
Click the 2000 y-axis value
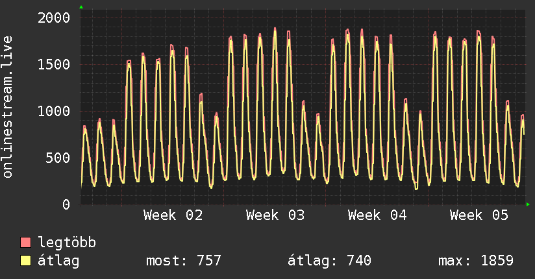pyautogui.click(x=54, y=18)
